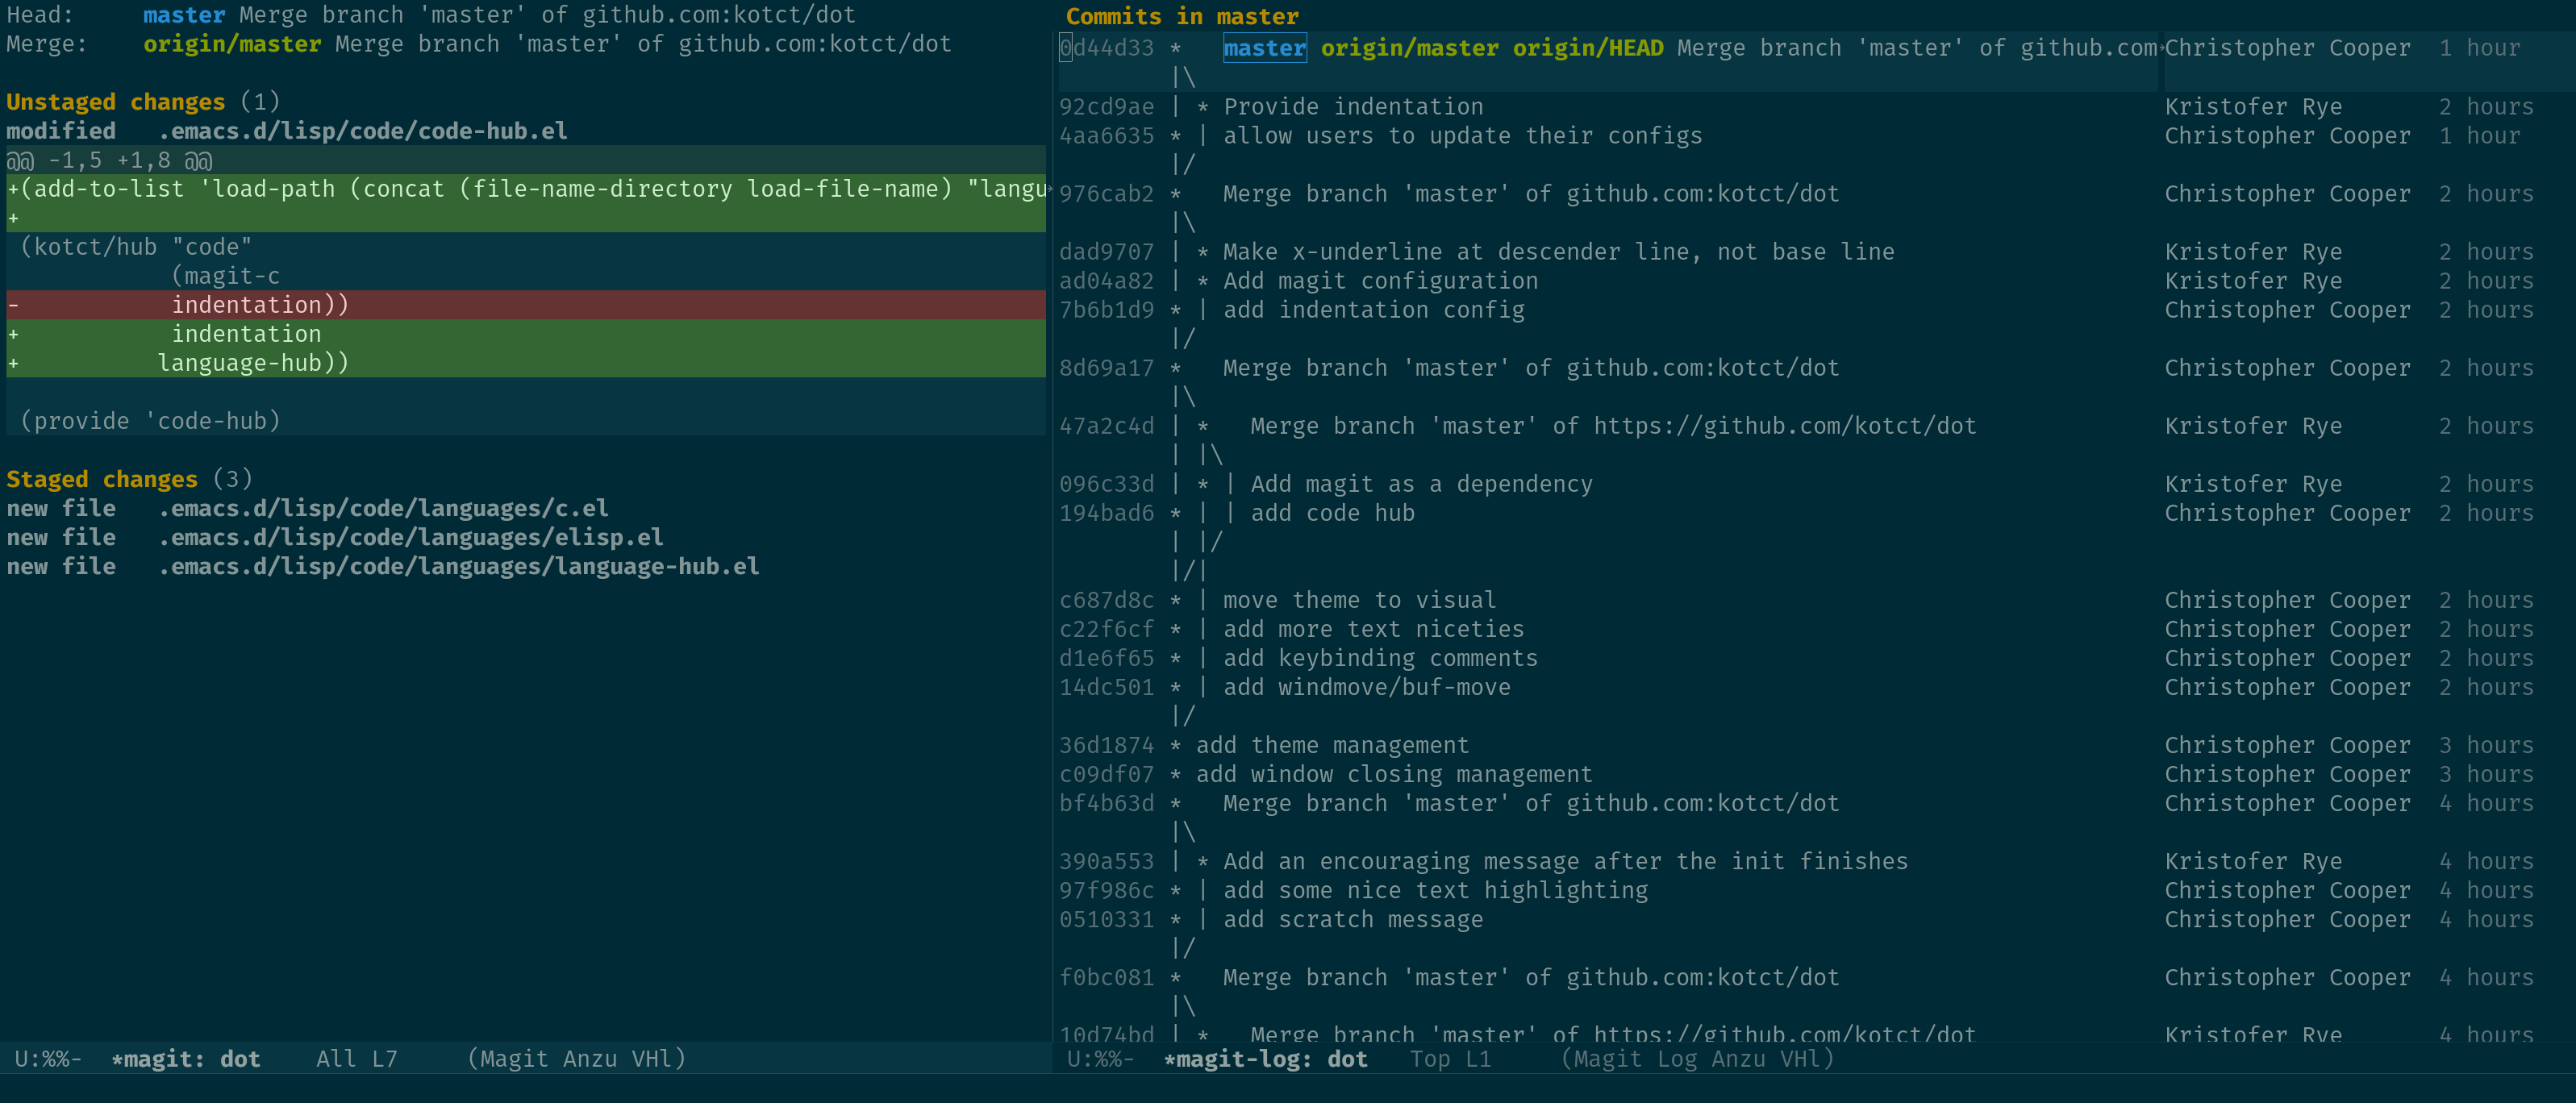This screenshot has width=2576, height=1103.
Task: Select origin/master ref in the log header line
Action: (1409, 48)
